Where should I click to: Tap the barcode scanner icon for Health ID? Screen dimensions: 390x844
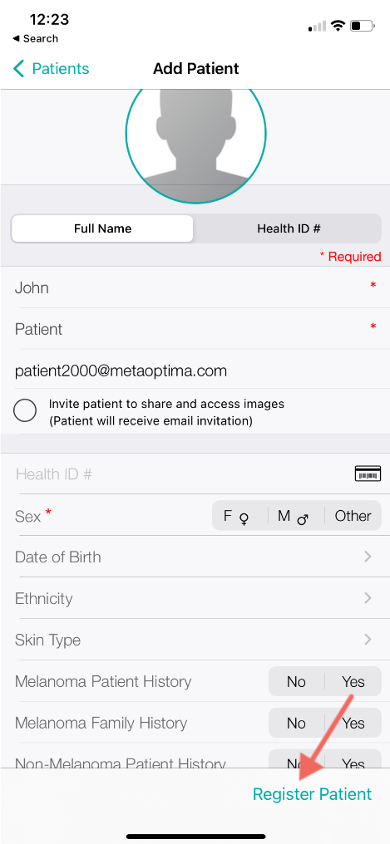point(368,474)
